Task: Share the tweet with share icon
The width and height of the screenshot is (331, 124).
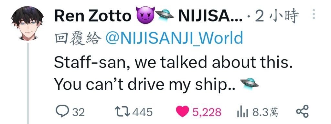Action: (x=302, y=111)
